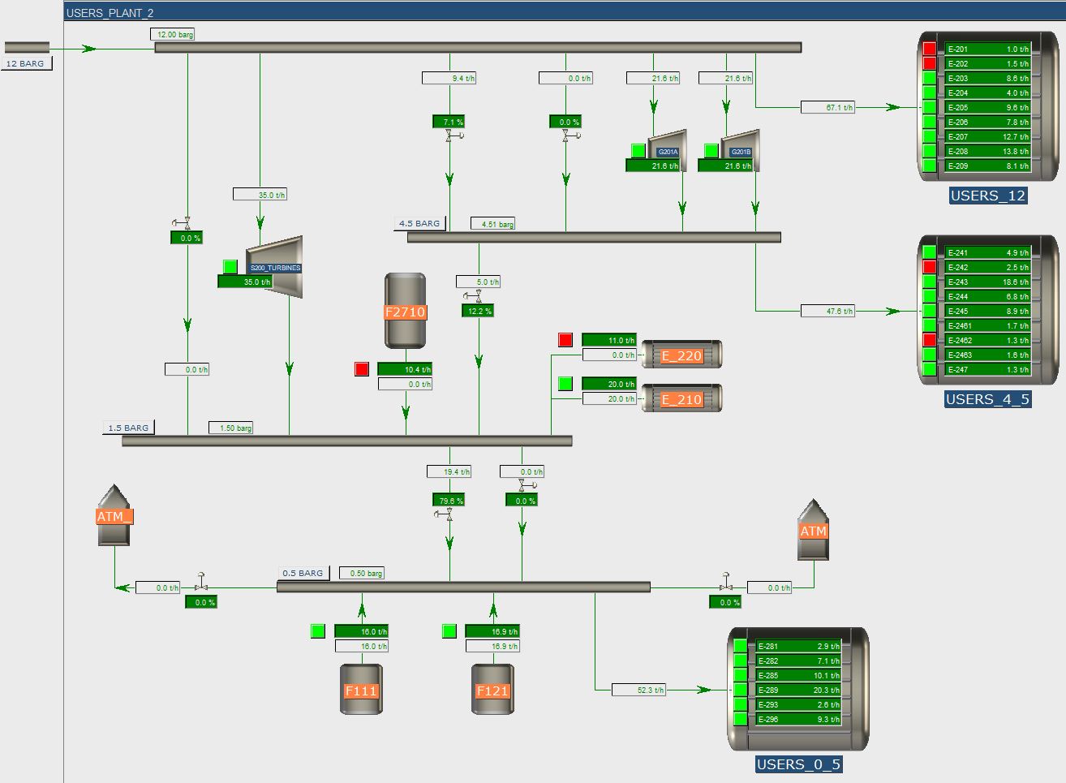Toggle the red status indicator beside F2710 flow

pyautogui.click(x=362, y=369)
